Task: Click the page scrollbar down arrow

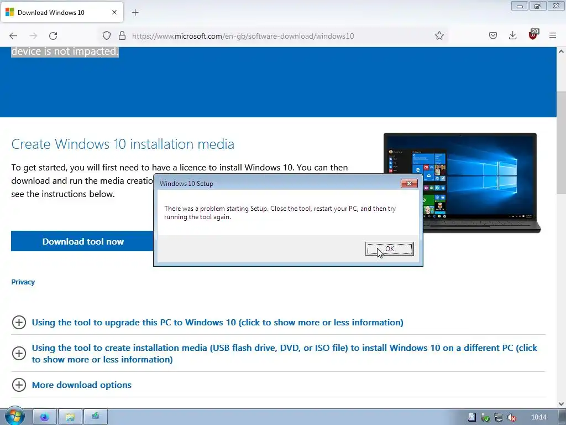Action: pos(562,403)
